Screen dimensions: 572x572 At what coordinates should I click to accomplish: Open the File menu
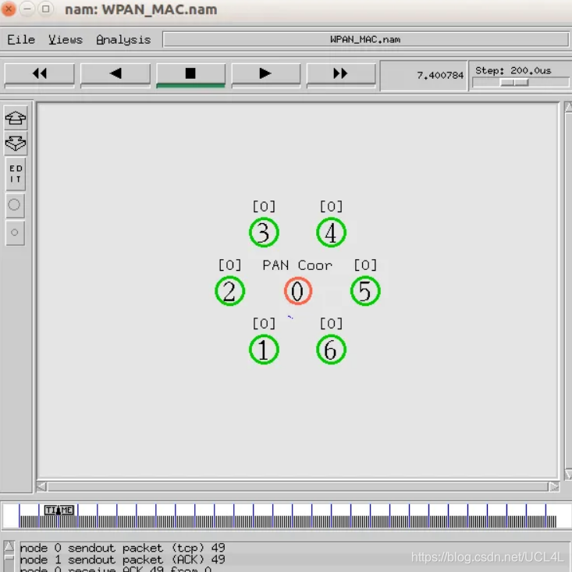21,39
